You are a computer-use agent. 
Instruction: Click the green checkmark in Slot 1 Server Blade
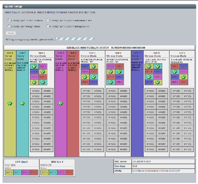tap(22, 103)
